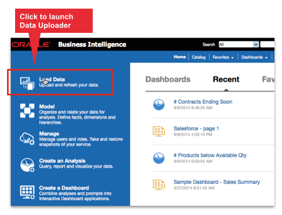Click the 'Upload and refresh your data.' text
282x215 pixels.
(x=69, y=85)
